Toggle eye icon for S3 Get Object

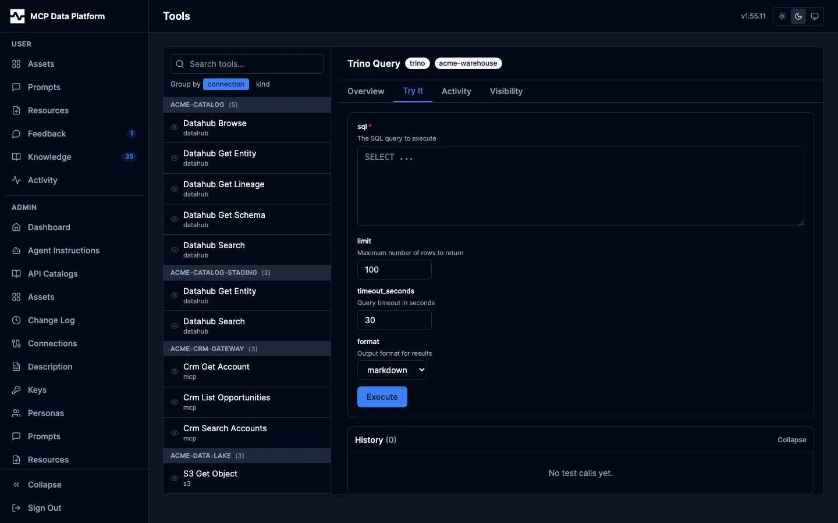(x=175, y=478)
